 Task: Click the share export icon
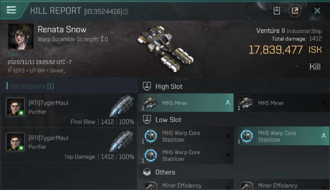point(295,11)
